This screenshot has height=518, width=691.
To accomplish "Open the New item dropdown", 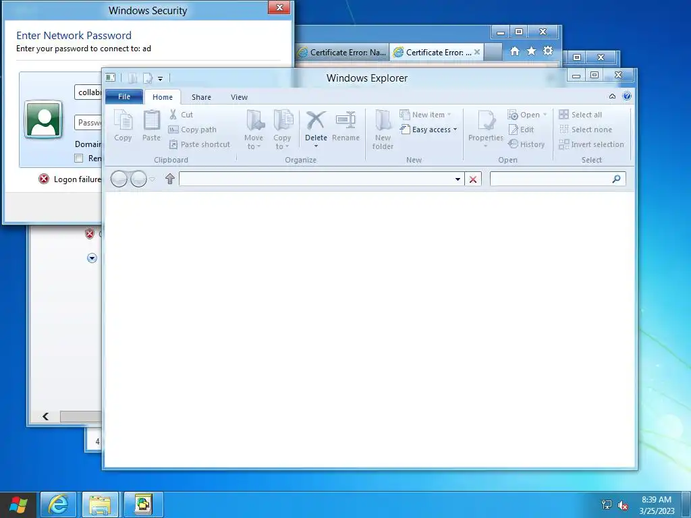I will click(x=449, y=115).
